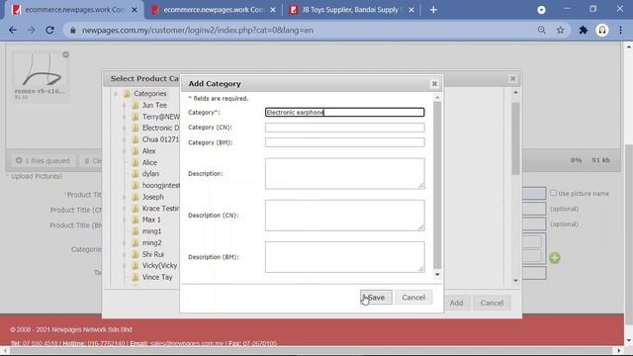Click the Jun Tee folder icon
The width and height of the screenshot is (633, 356).
coord(136,105)
